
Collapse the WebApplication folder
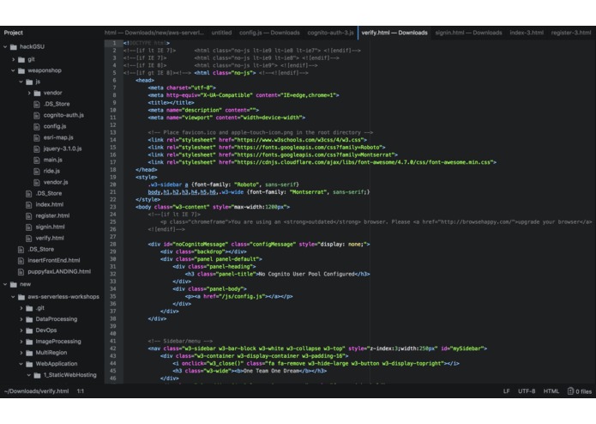coord(21,364)
